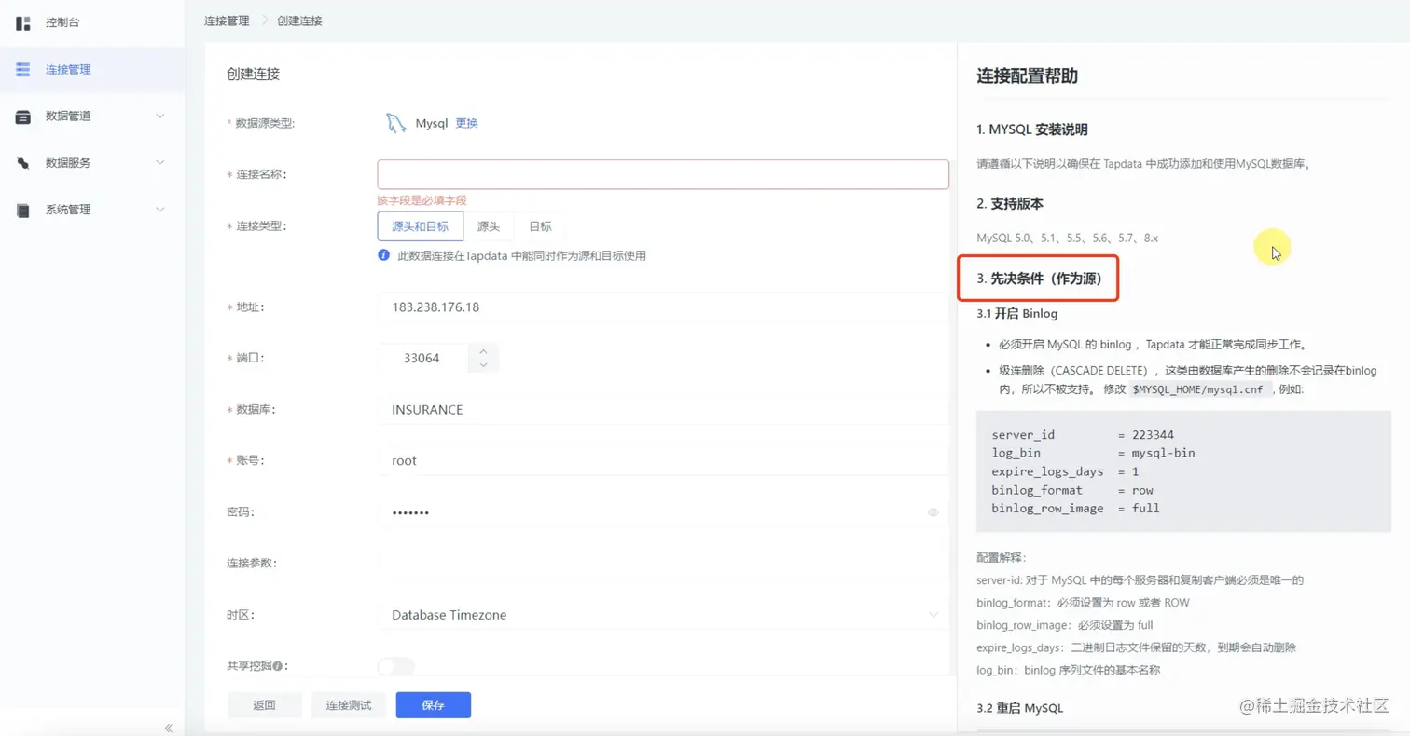The width and height of the screenshot is (1410, 736).
Task: Click the blue info icon under 连接类型
Action: [383, 255]
